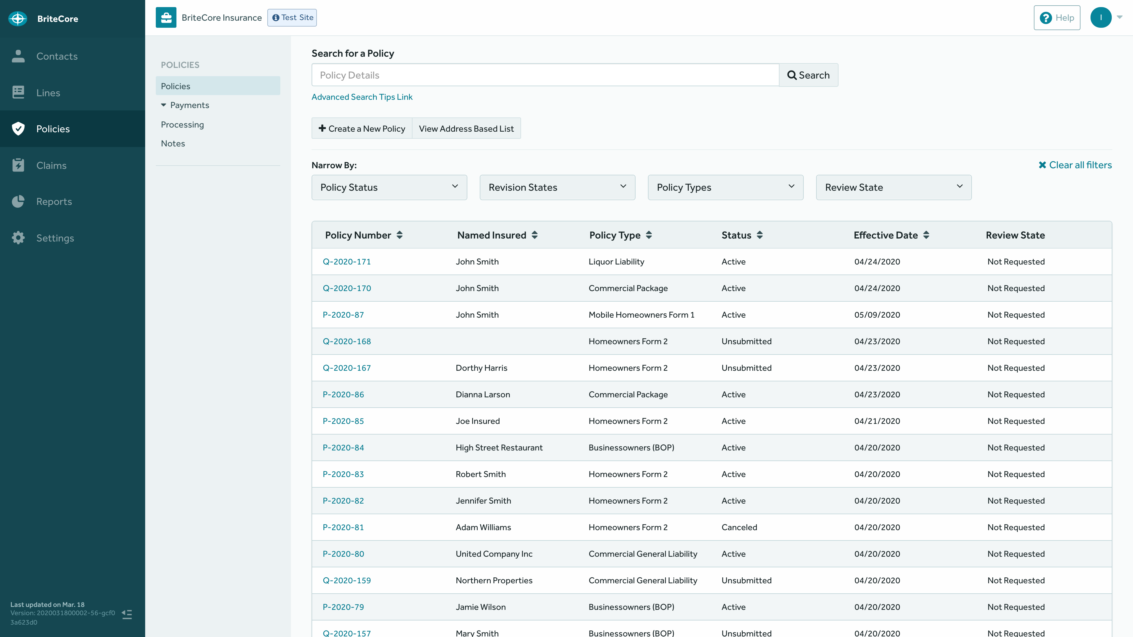This screenshot has width=1133, height=637.
Task: Collapse the sidebar with the arrow icon
Action: pos(127,614)
